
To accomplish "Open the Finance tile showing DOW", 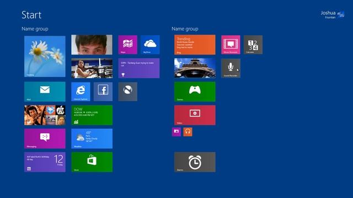I will pos(92,115).
